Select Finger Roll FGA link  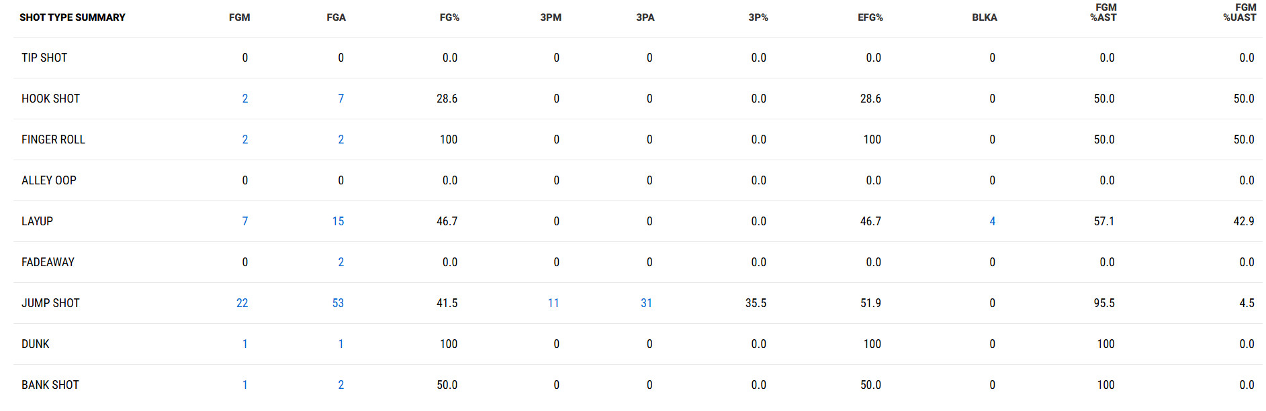[x=341, y=139]
